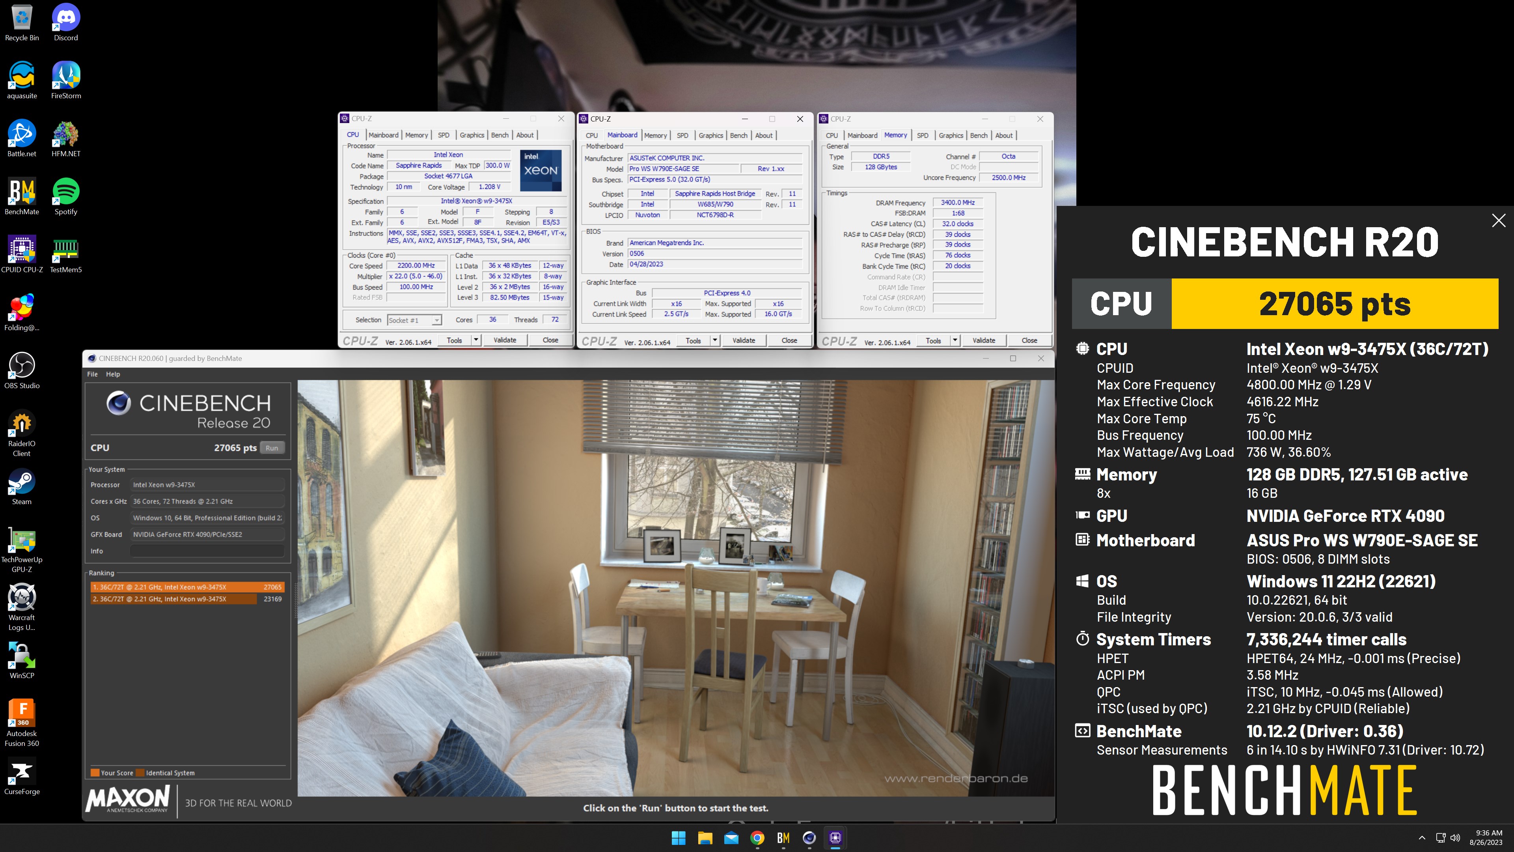This screenshot has height=852, width=1514.
Task: Switch to CPU-Z taskbar icon
Action: click(x=836, y=838)
